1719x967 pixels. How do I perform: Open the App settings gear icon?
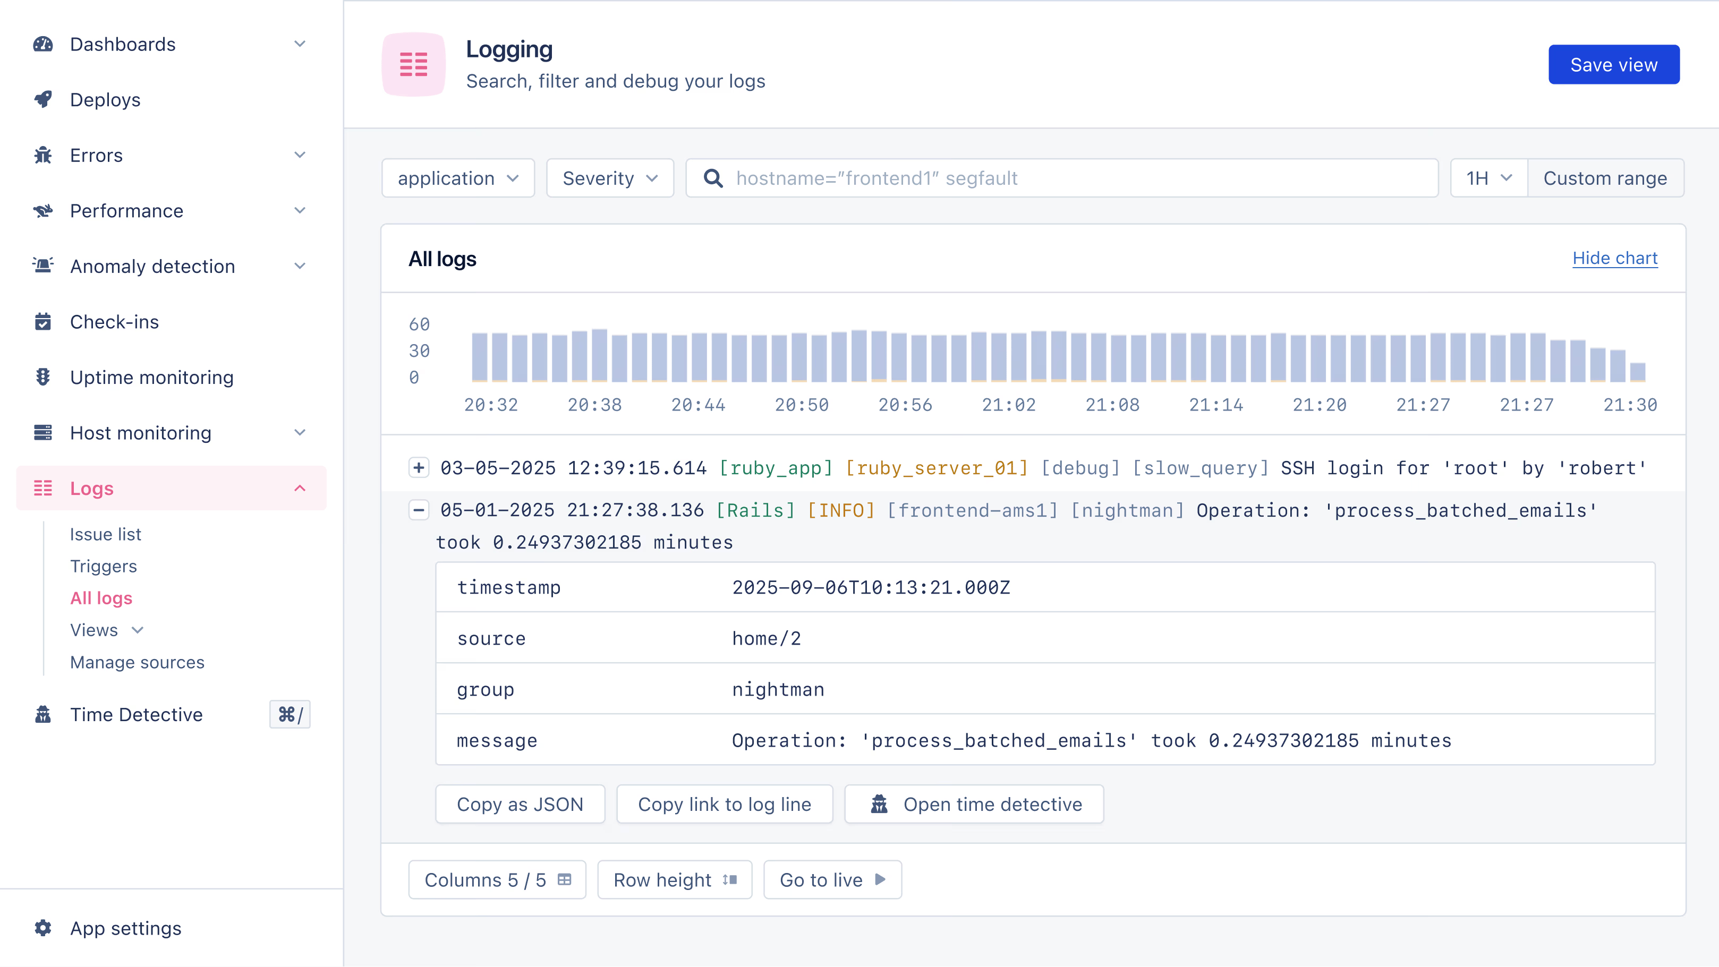point(42,928)
